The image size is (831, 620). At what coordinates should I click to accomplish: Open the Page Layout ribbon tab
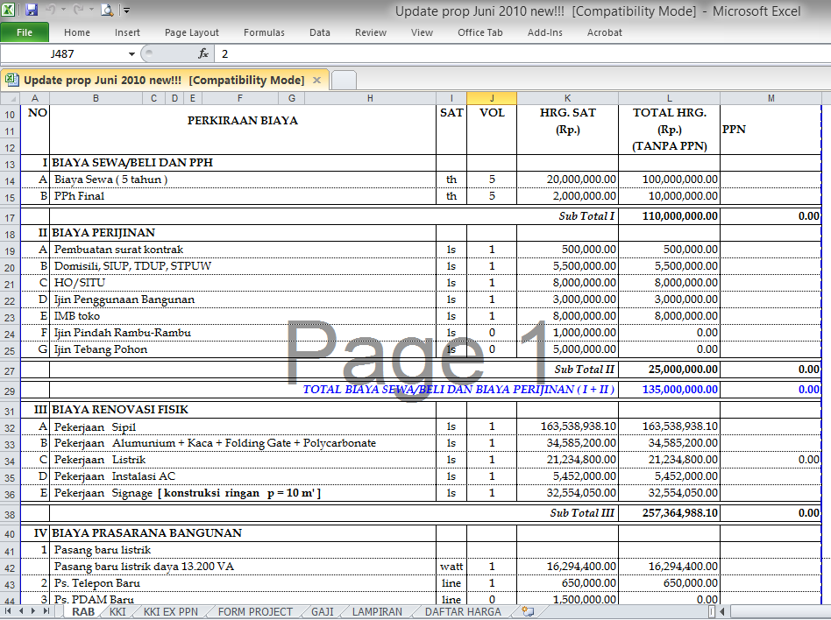click(191, 32)
